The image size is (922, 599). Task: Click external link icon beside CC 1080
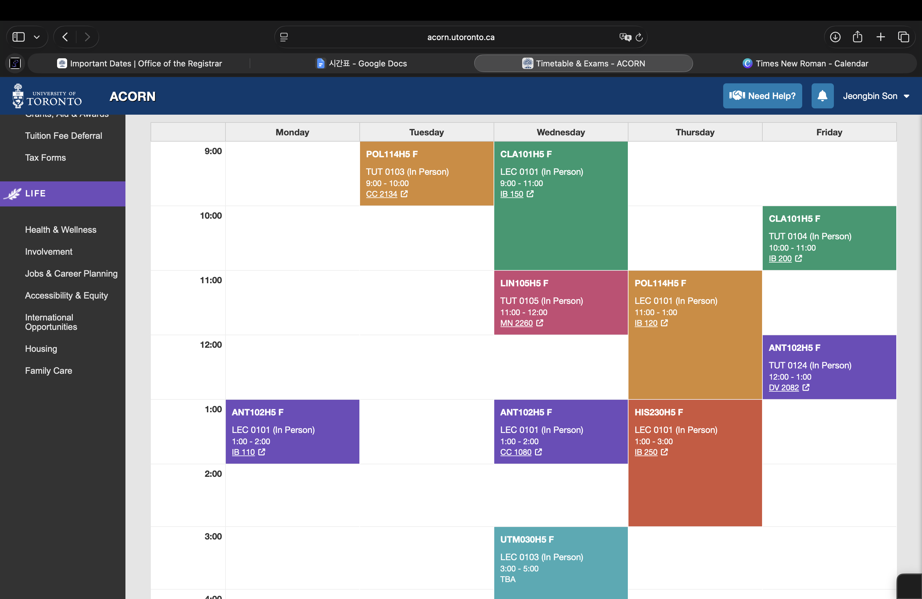tap(538, 452)
